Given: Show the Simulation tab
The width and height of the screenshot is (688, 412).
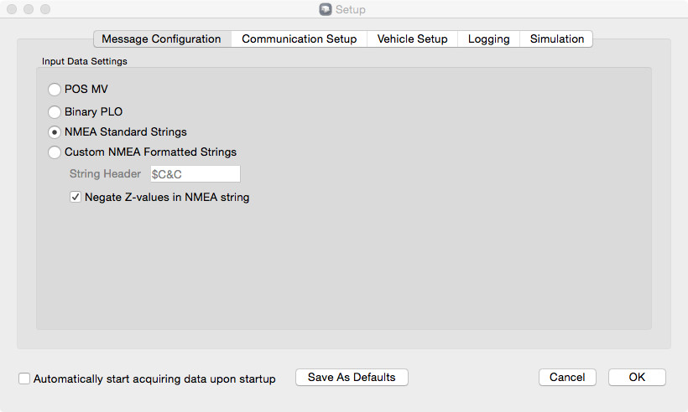Looking at the screenshot, I should coord(556,39).
